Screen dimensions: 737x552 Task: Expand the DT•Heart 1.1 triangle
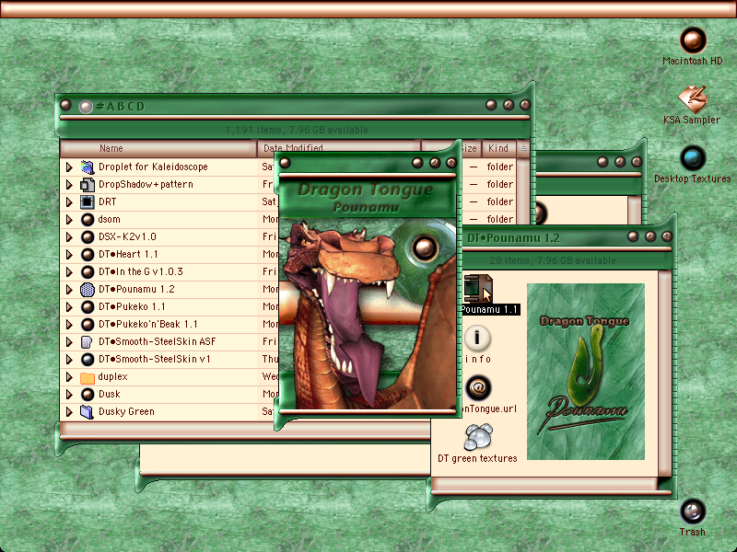(x=70, y=255)
